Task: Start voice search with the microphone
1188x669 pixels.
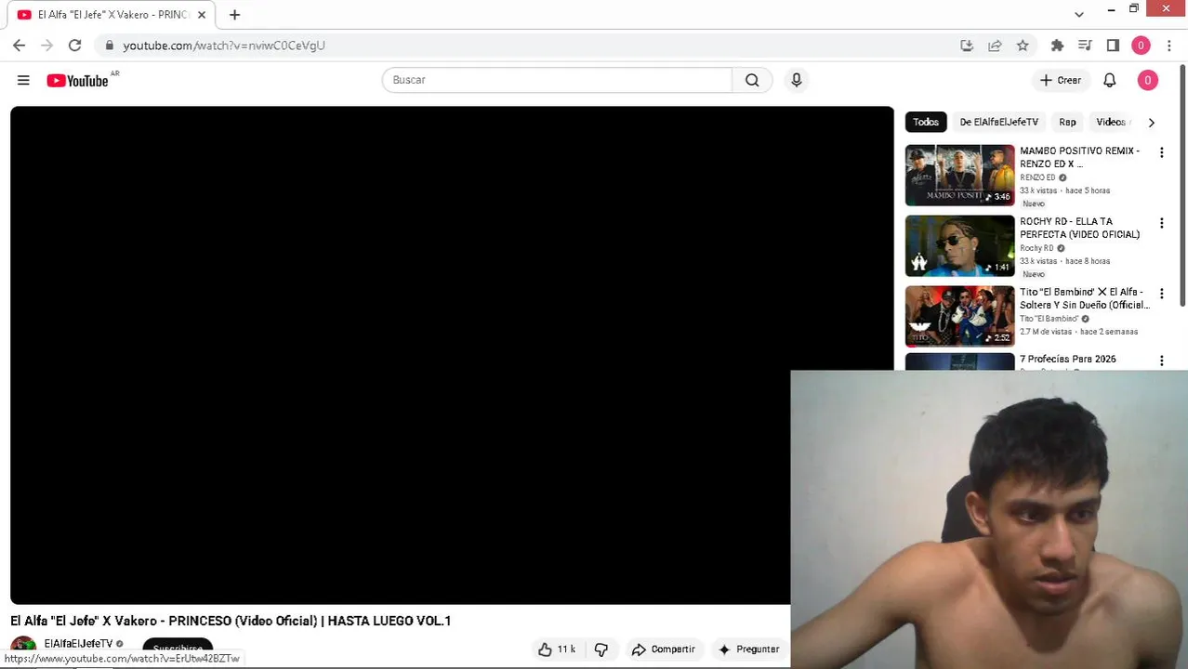Action: coord(796,80)
